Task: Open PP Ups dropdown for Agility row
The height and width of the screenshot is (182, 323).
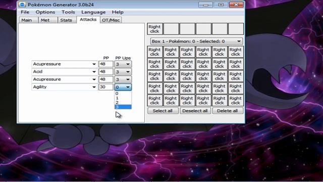Action: click(x=123, y=87)
